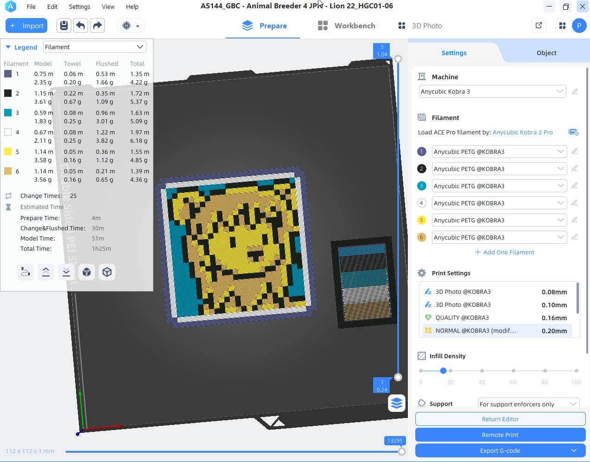Click Add One Filament link
Image resolution: width=590 pixels, height=462 pixels.
504,252
